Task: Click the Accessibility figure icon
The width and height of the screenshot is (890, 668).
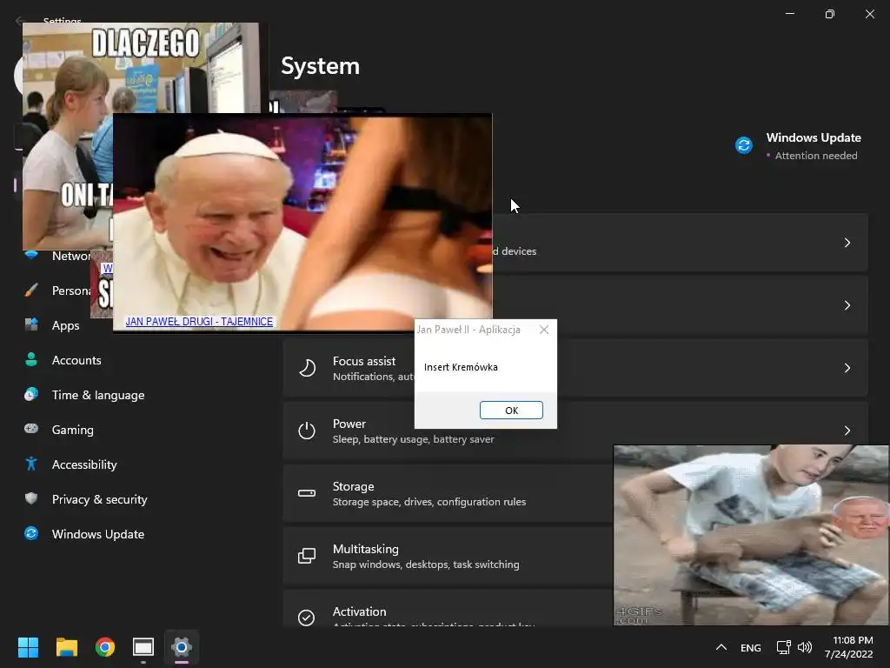Action: [31, 464]
